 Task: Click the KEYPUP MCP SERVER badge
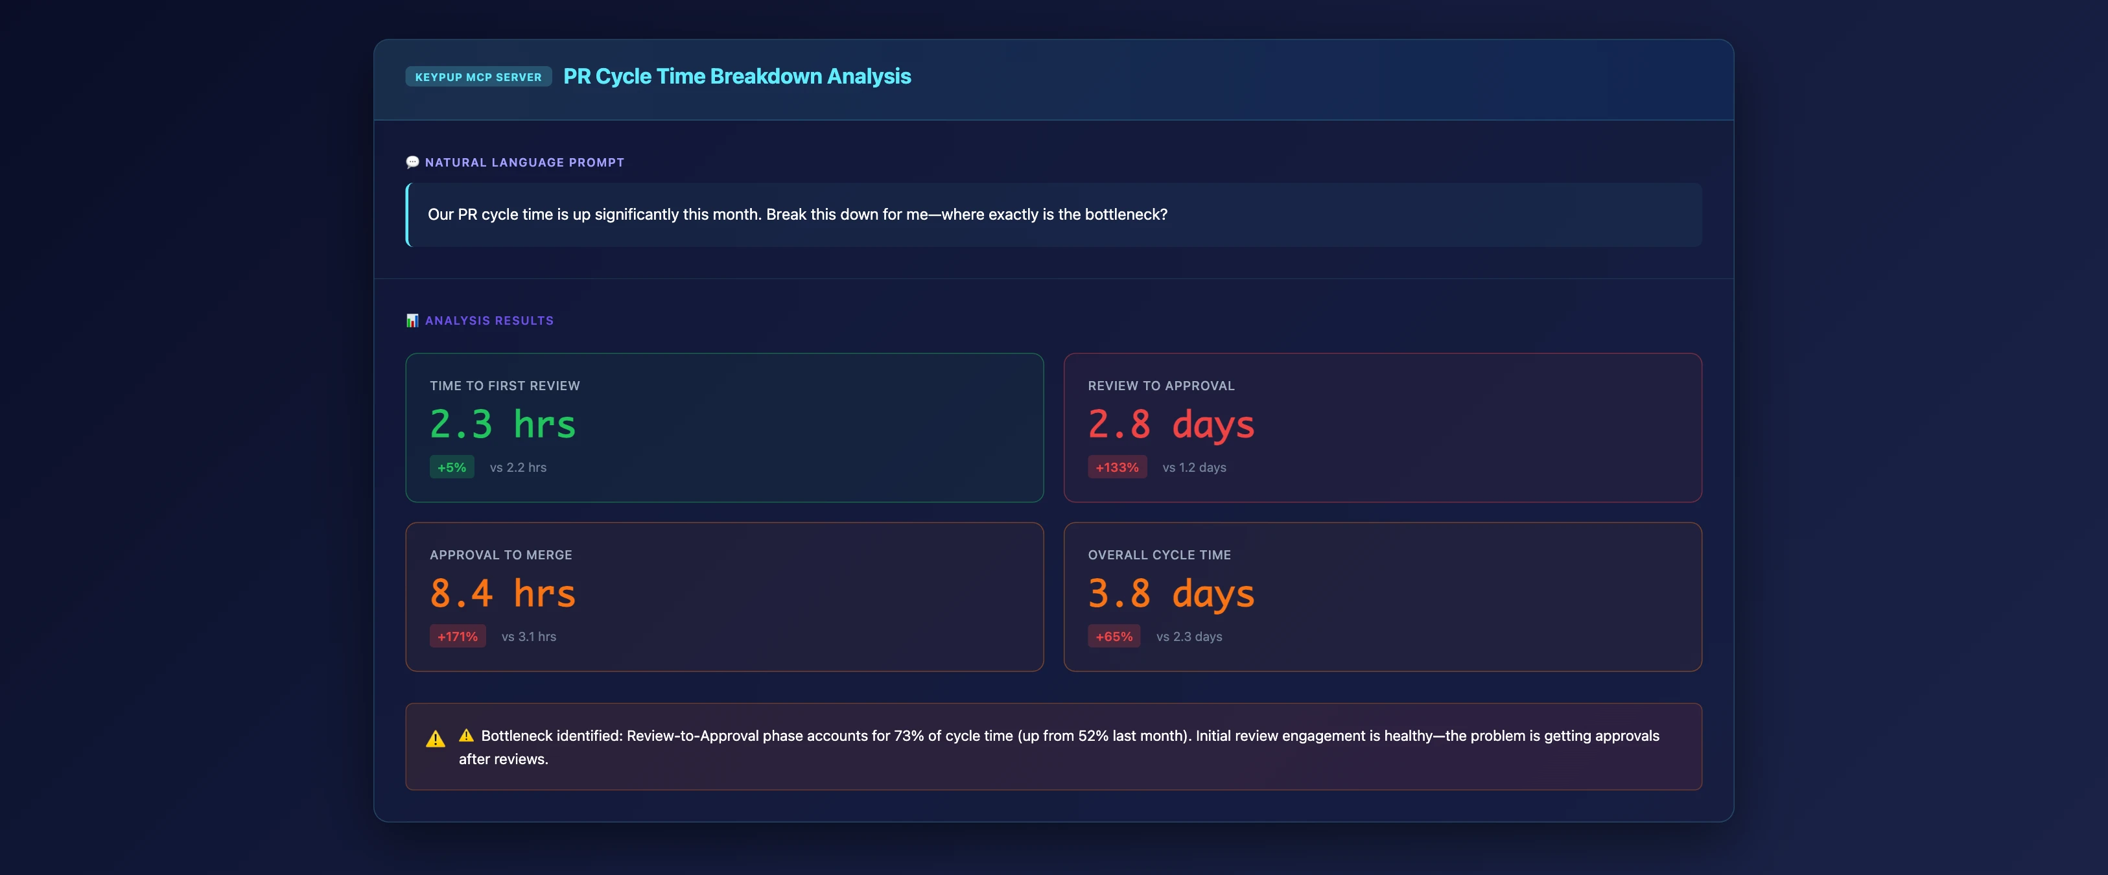[478, 77]
